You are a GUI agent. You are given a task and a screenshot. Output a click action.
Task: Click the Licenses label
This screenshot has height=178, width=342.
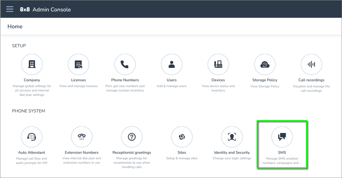[79, 80]
